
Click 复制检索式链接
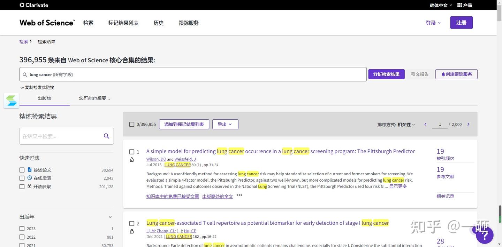[39, 88]
